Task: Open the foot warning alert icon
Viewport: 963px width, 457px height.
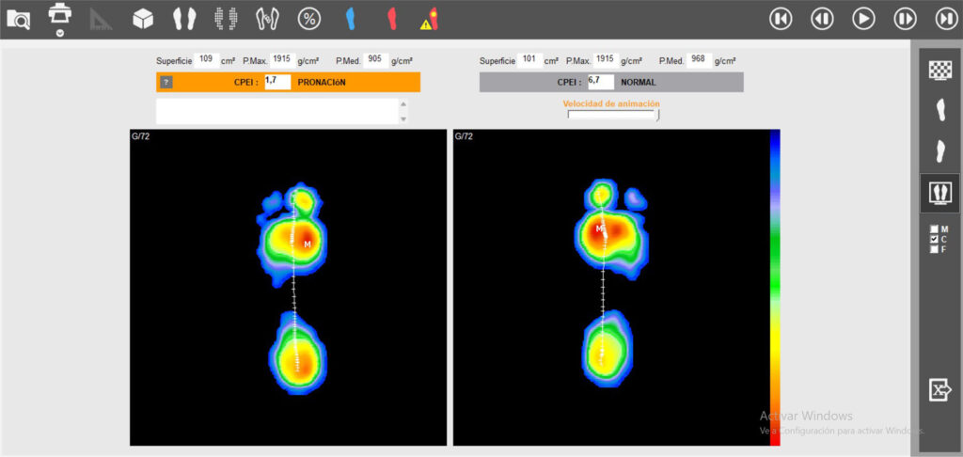Action: click(x=429, y=18)
